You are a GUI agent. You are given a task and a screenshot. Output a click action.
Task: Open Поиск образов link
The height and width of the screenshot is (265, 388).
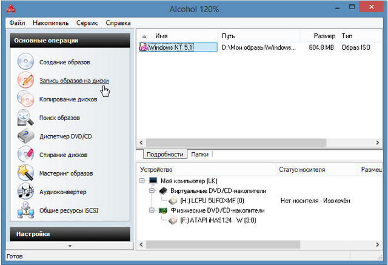[59, 118]
